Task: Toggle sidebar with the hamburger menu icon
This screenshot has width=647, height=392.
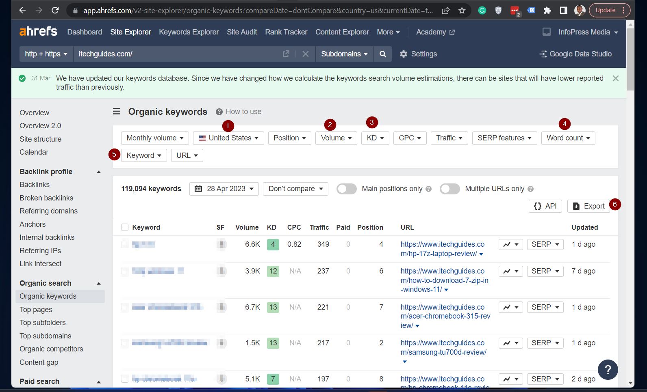Action: (x=117, y=111)
